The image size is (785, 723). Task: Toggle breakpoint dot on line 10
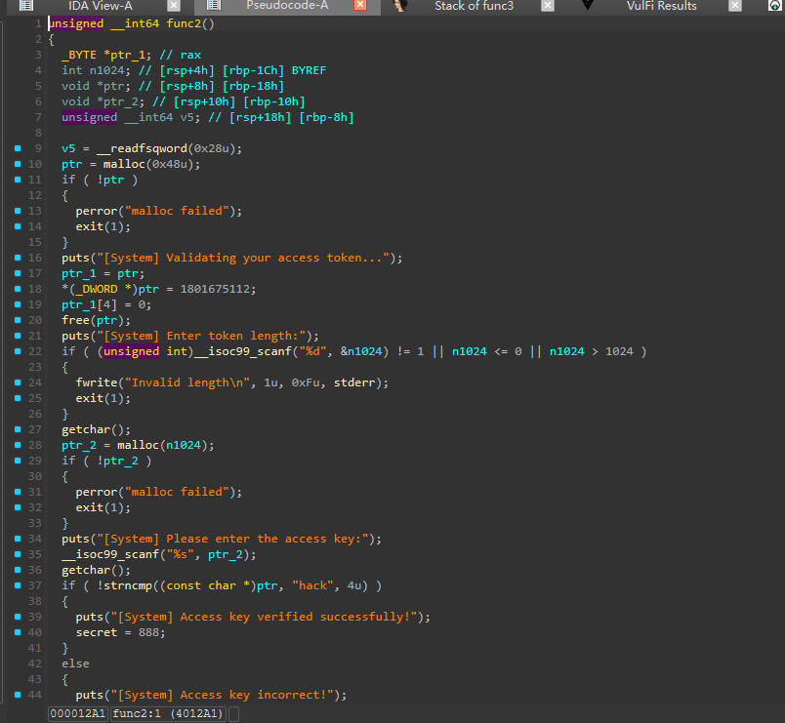[18, 164]
